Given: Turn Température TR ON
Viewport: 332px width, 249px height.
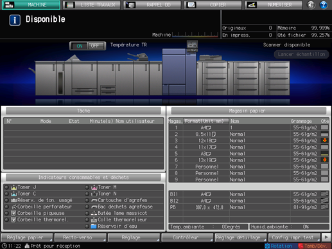Looking at the screenshot, I should [x=79, y=46].
